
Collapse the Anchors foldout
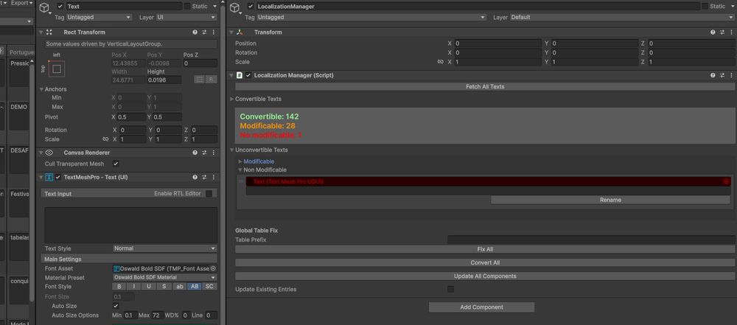(42, 89)
